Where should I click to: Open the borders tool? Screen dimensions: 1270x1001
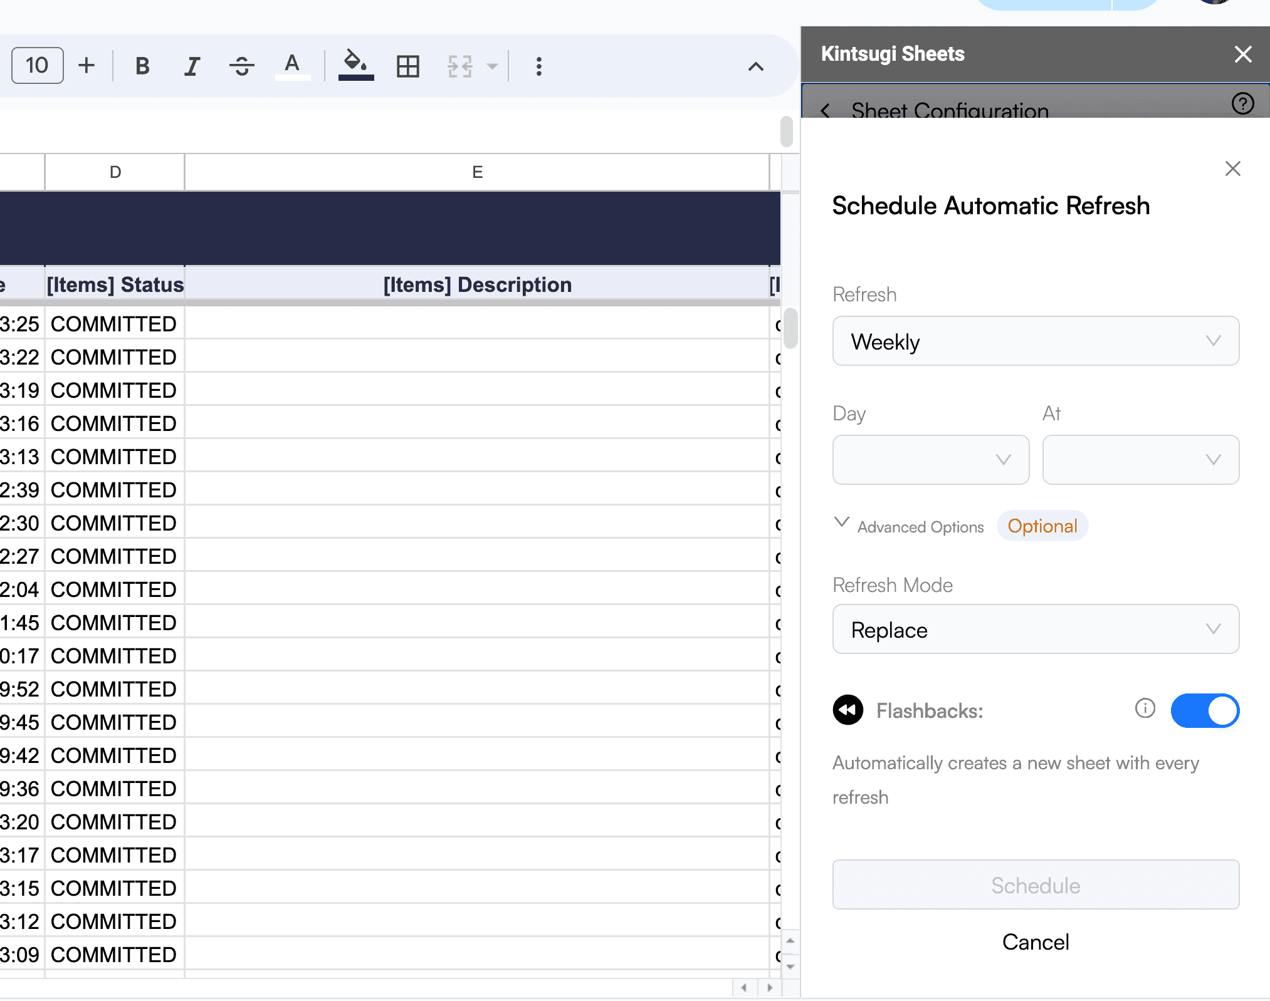[x=407, y=66]
